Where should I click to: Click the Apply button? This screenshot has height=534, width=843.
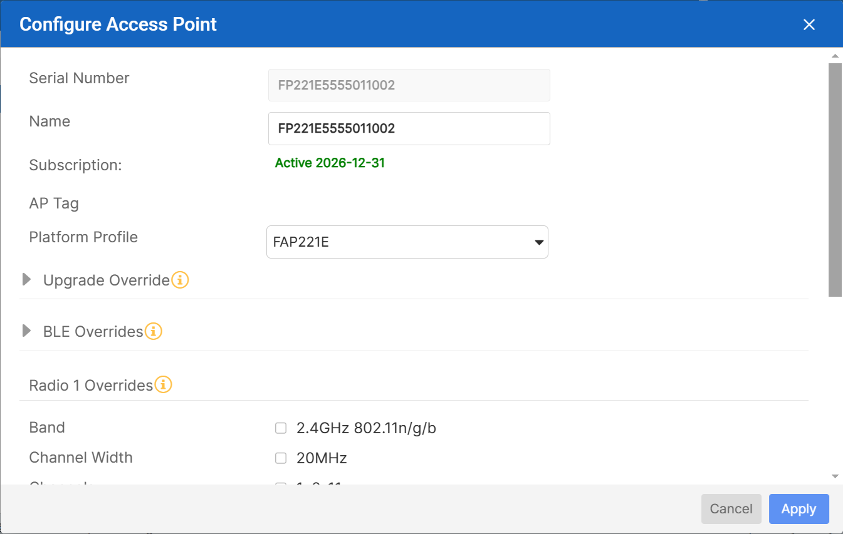click(798, 509)
